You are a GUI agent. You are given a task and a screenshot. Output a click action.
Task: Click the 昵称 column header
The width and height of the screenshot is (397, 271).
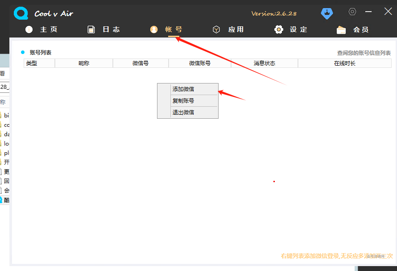click(x=84, y=63)
